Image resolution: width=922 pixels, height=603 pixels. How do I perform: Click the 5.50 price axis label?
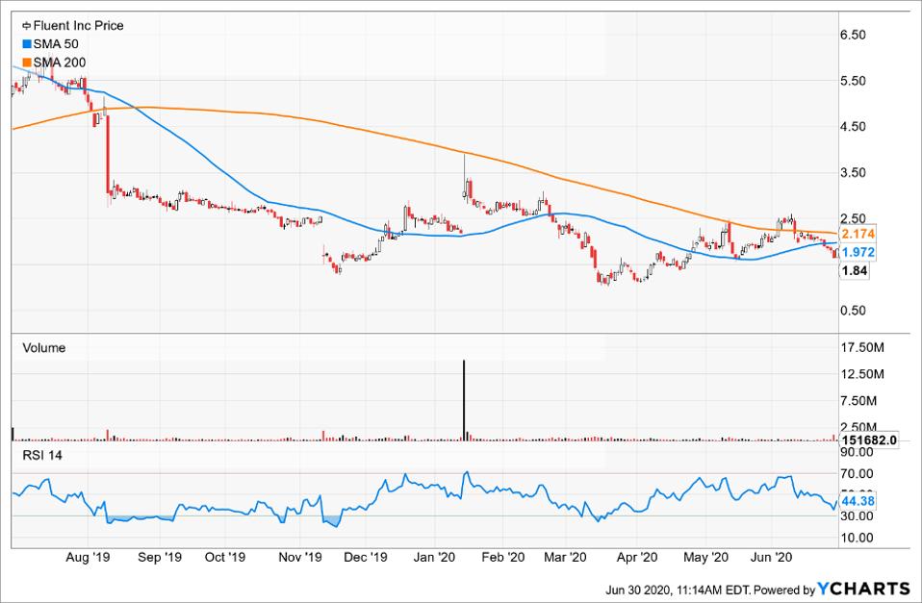click(854, 81)
